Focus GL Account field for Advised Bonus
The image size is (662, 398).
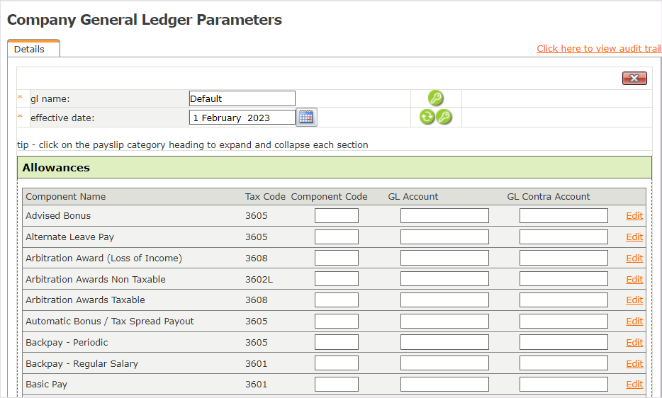(444, 216)
